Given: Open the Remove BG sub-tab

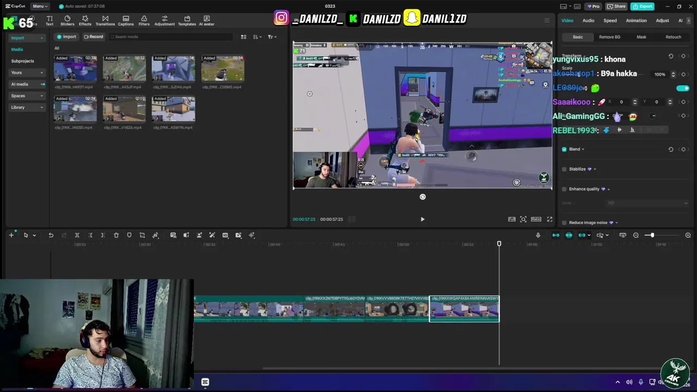Looking at the screenshot, I should [x=609, y=37].
